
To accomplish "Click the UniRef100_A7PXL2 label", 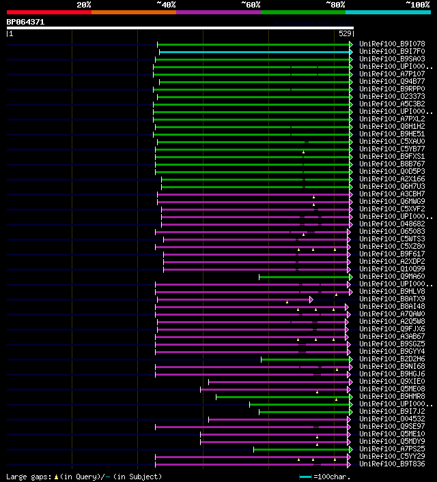I will 392,119.
